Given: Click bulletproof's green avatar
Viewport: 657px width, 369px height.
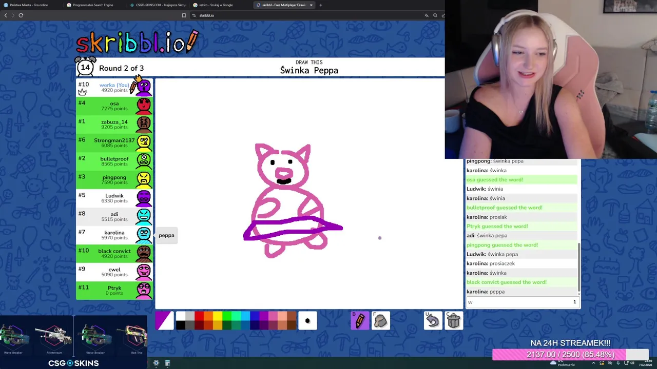Looking at the screenshot, I should click(x=144, y=161).
